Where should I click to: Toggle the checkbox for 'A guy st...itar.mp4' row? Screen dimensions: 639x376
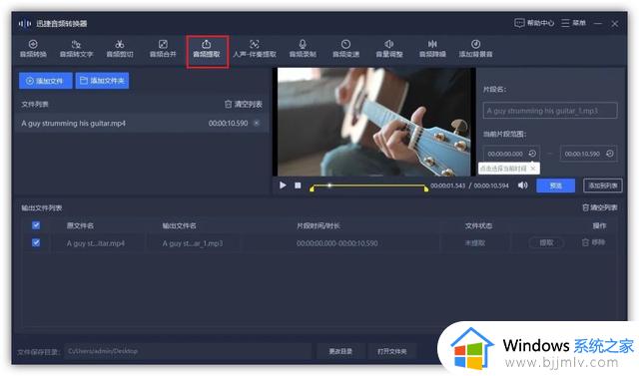point(36,242)
